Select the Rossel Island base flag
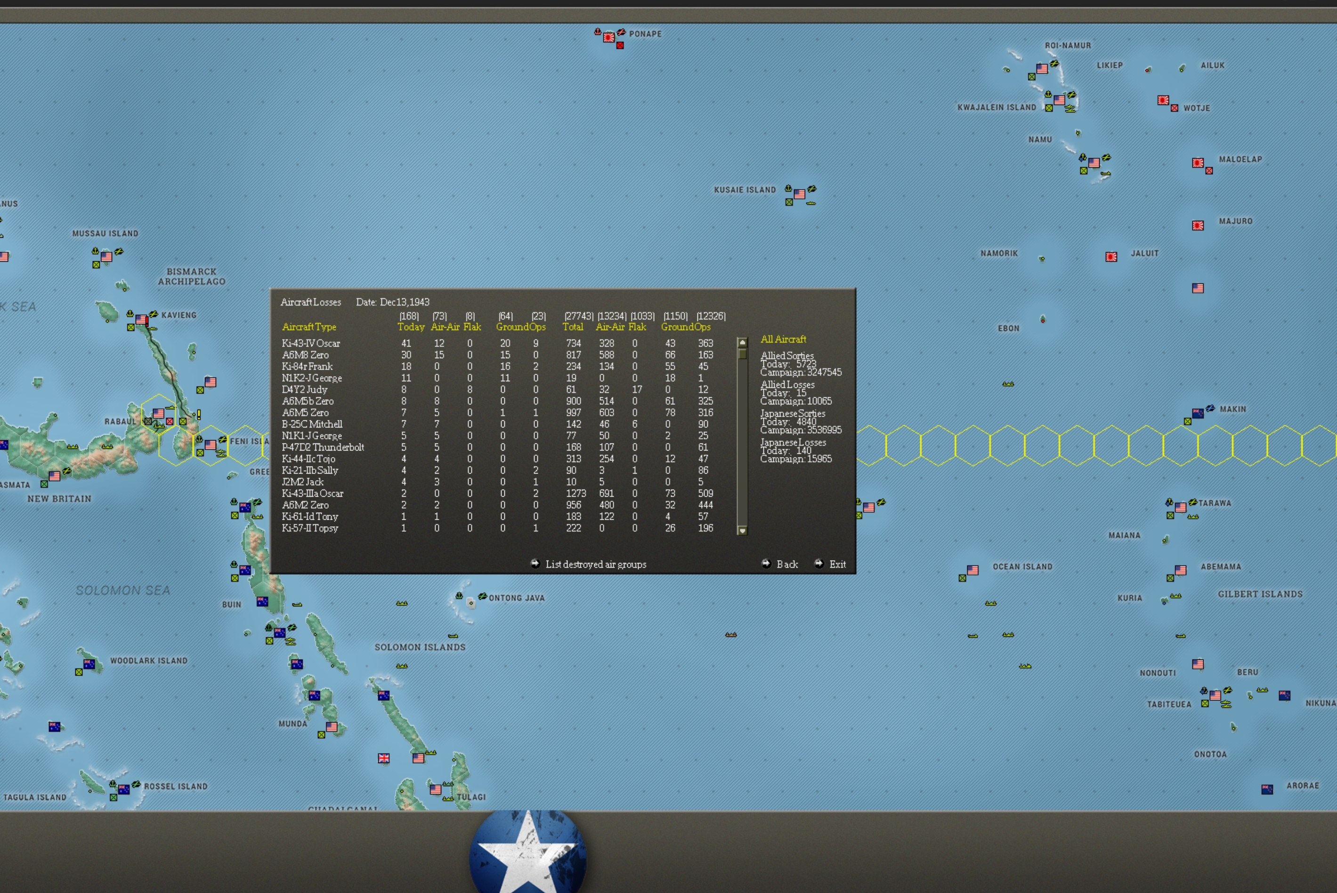 123,789
